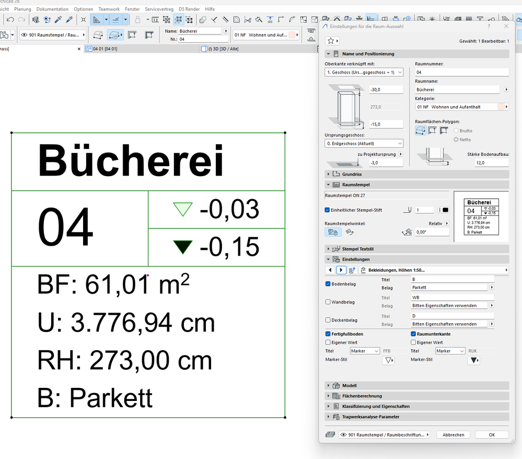Toggle Einheitlicher Stempel-Stift checkbox
This screenshot has width=522, height=459.
pos(327,210)
